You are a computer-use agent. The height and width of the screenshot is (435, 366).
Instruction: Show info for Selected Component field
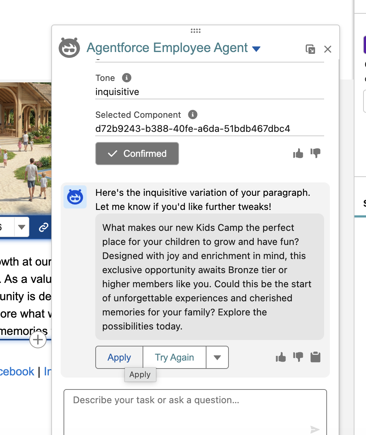[x=193, y=115]
